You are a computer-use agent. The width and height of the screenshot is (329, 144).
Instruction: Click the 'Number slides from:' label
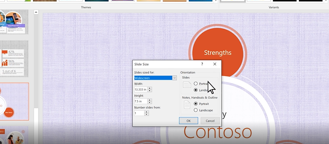pos(147,108)
